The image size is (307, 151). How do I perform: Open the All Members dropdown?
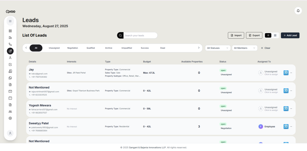pyautogui.click(x=244, y=48)
